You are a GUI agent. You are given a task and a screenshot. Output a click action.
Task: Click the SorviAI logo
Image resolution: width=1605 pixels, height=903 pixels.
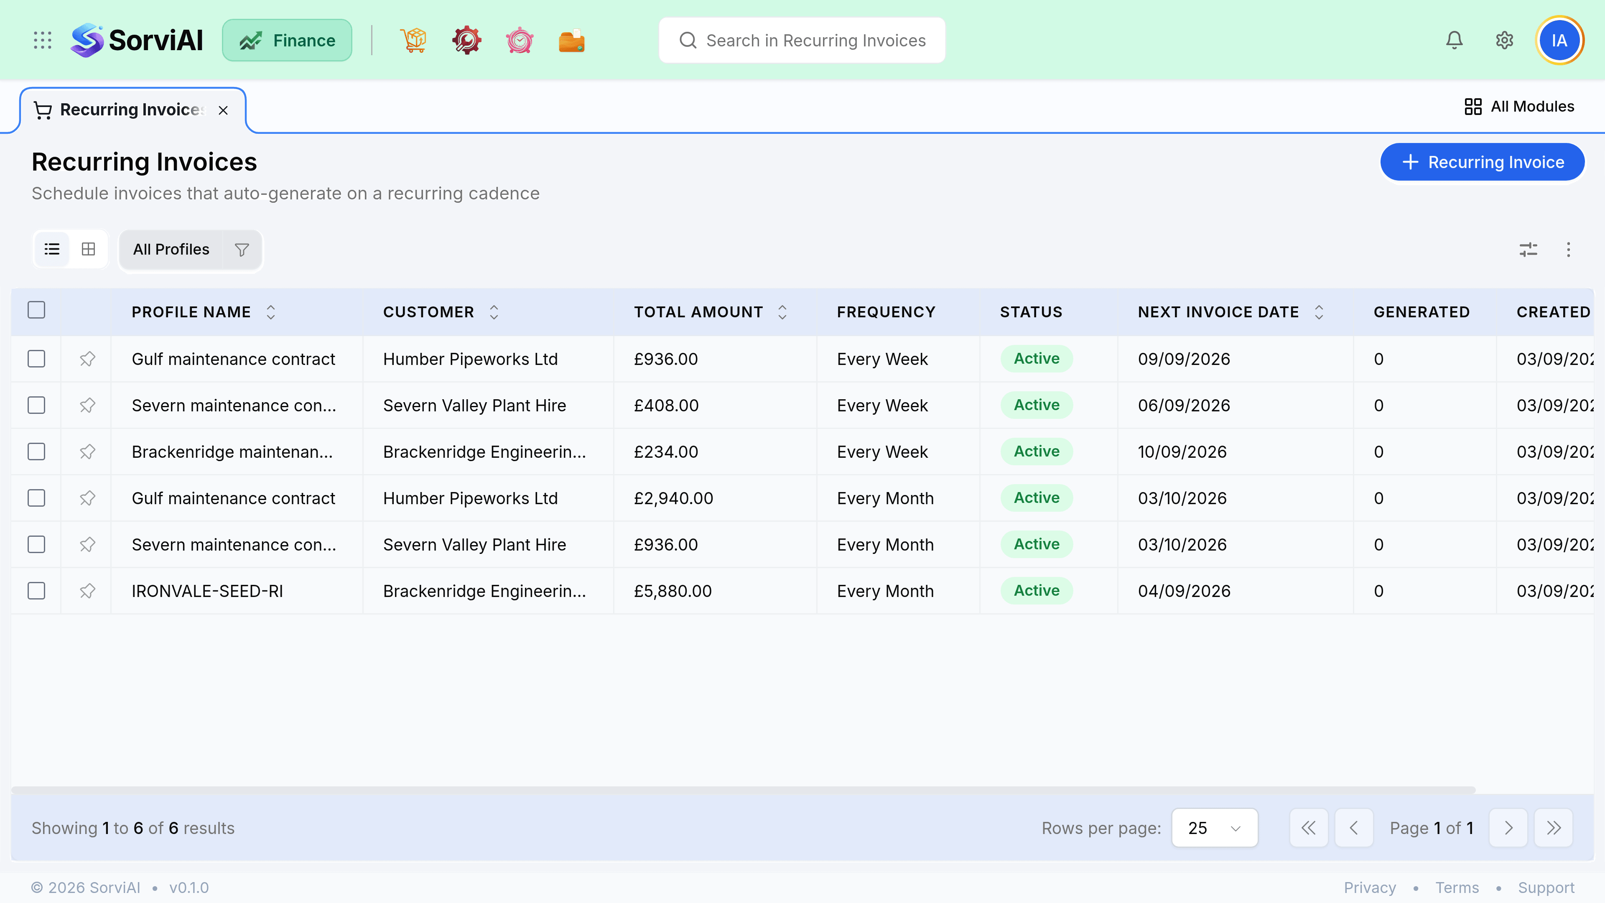pyautogui.click(x=137, y=41)
